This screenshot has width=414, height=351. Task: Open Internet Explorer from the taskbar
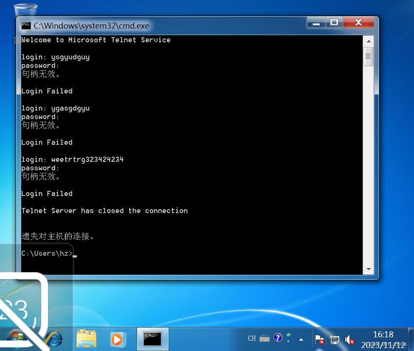[x=54, y=339]
